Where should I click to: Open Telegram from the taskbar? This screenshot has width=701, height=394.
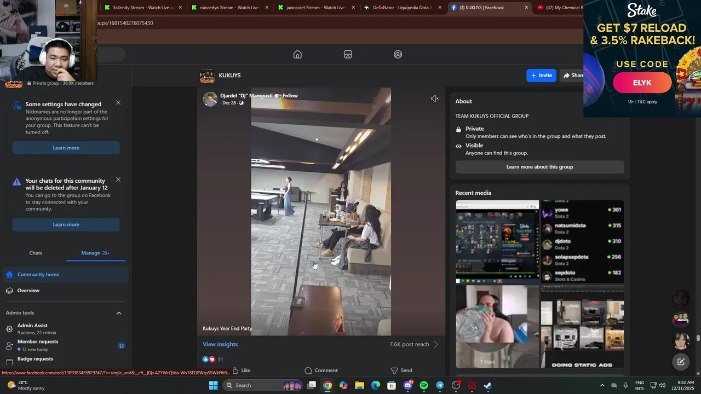click(440, 385)
